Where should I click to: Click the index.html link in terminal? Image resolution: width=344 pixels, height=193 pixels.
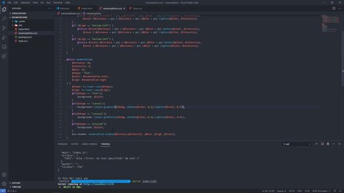coord(149,181)
